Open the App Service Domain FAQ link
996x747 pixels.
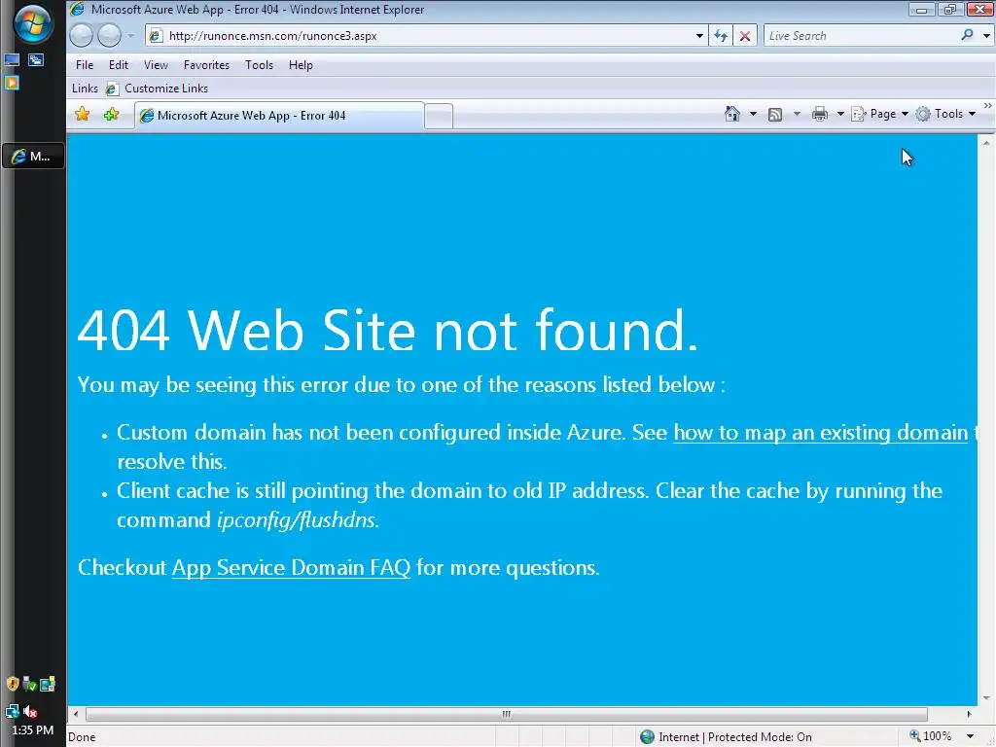(x=291, y=568)
